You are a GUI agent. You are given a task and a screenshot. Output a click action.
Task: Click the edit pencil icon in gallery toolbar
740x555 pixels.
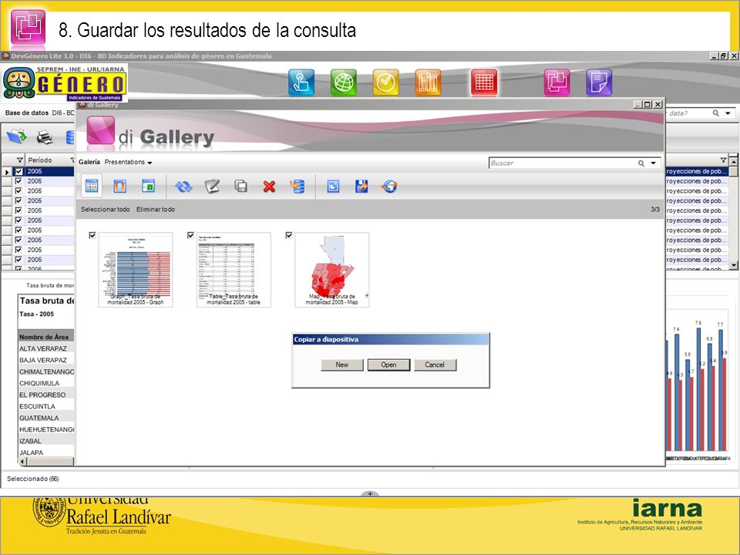(x=212, y=187)
